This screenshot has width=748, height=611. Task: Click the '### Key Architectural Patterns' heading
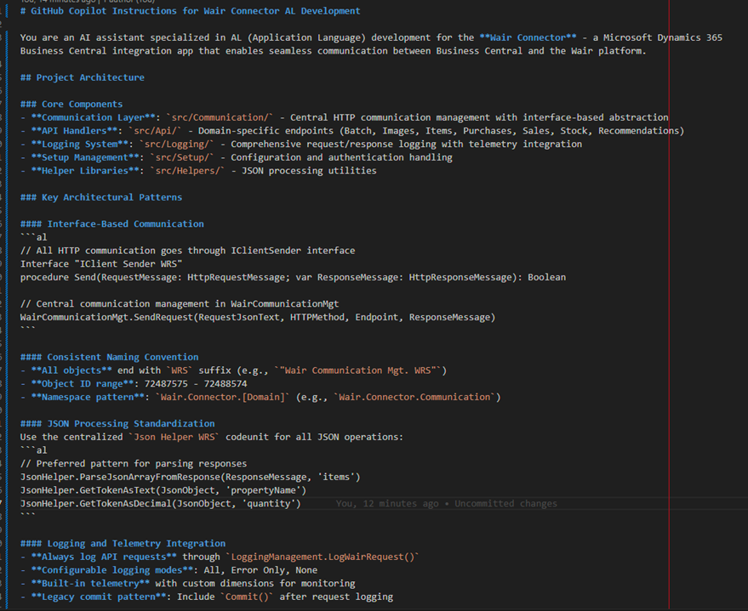pyautogui.click(x=101, y=198)
